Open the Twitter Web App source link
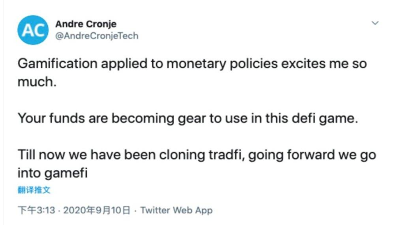Image resolution: width=403 pixels, height=225 pixels. pos(177,210)
